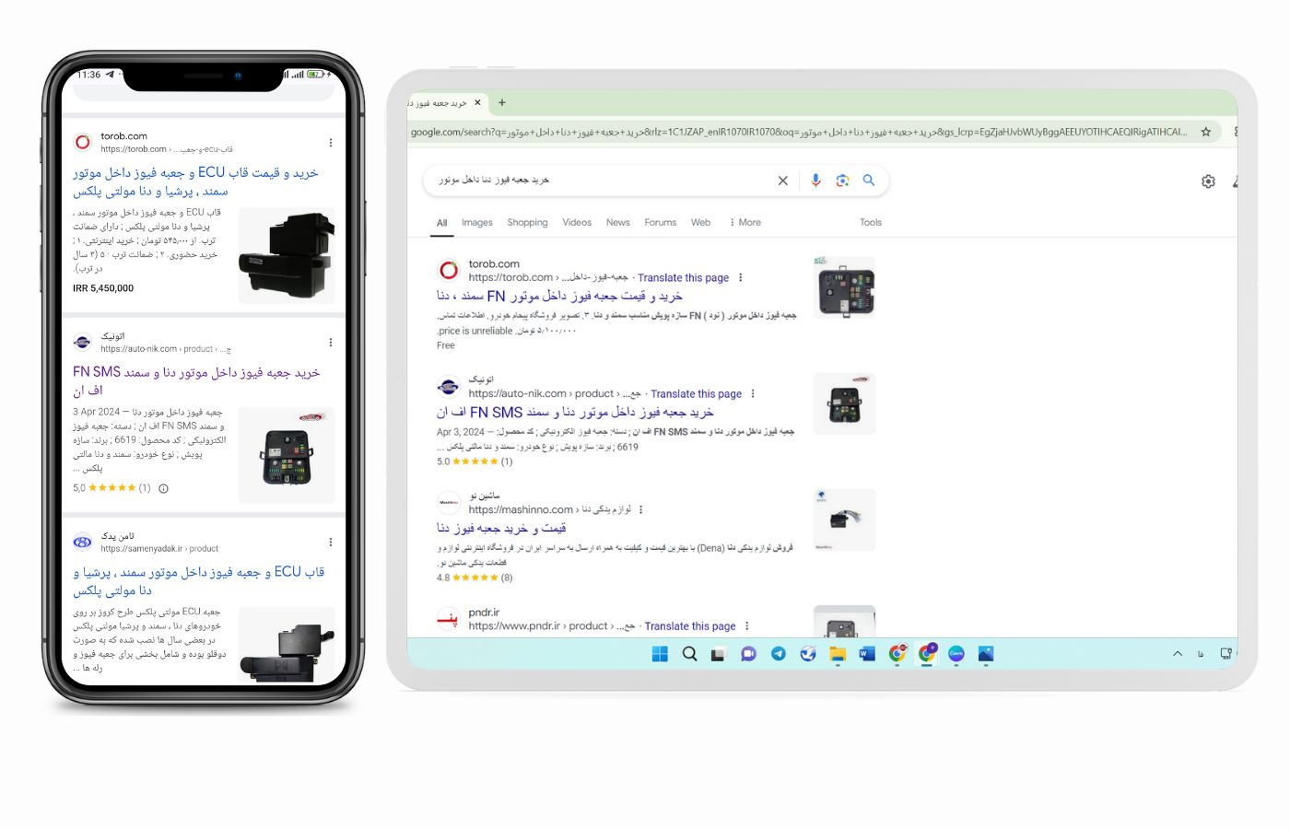
Task: Open the samenyadak ECU result title on the phone
Action: tap(199, 581)
